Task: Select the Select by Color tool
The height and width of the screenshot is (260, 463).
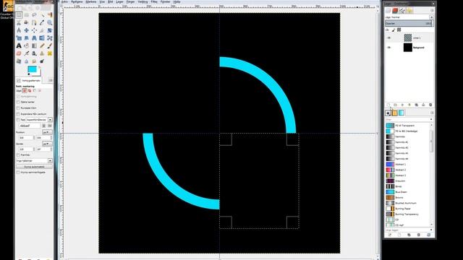Action: 50,14
